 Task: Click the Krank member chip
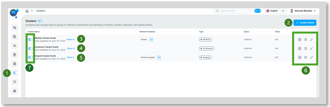pyautogui.click(x=144, y=40)
